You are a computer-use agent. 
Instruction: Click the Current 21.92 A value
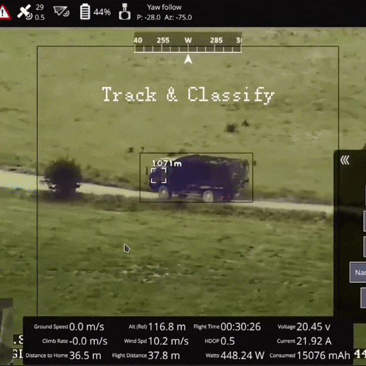pyautogui.click(x=314, y=341)
